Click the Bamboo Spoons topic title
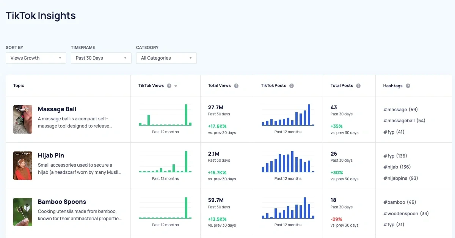This screenshot has width=455, height=238. tap(62, 202)
